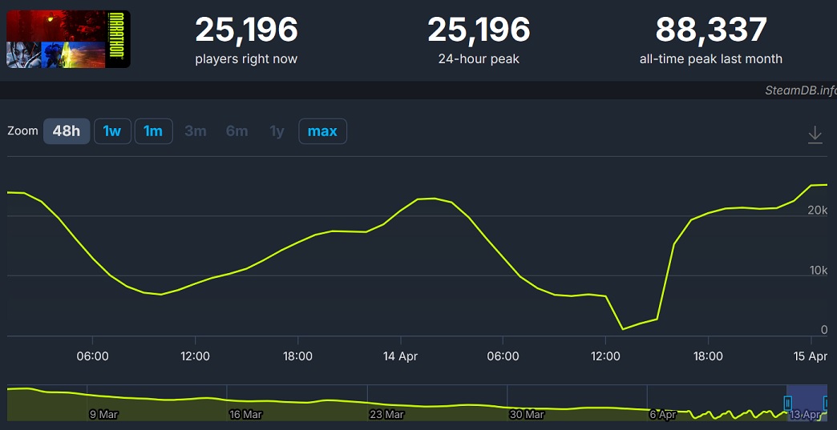Screen dimensions: 837x430
Task: Grab the left navigator range handle
Action: tap(787, 402)
